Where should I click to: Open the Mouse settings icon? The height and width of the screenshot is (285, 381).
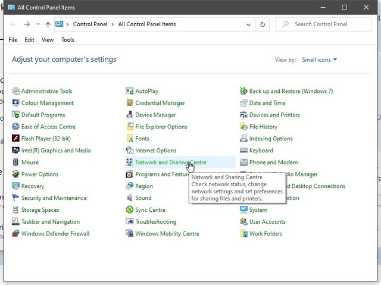click(15, 162)
